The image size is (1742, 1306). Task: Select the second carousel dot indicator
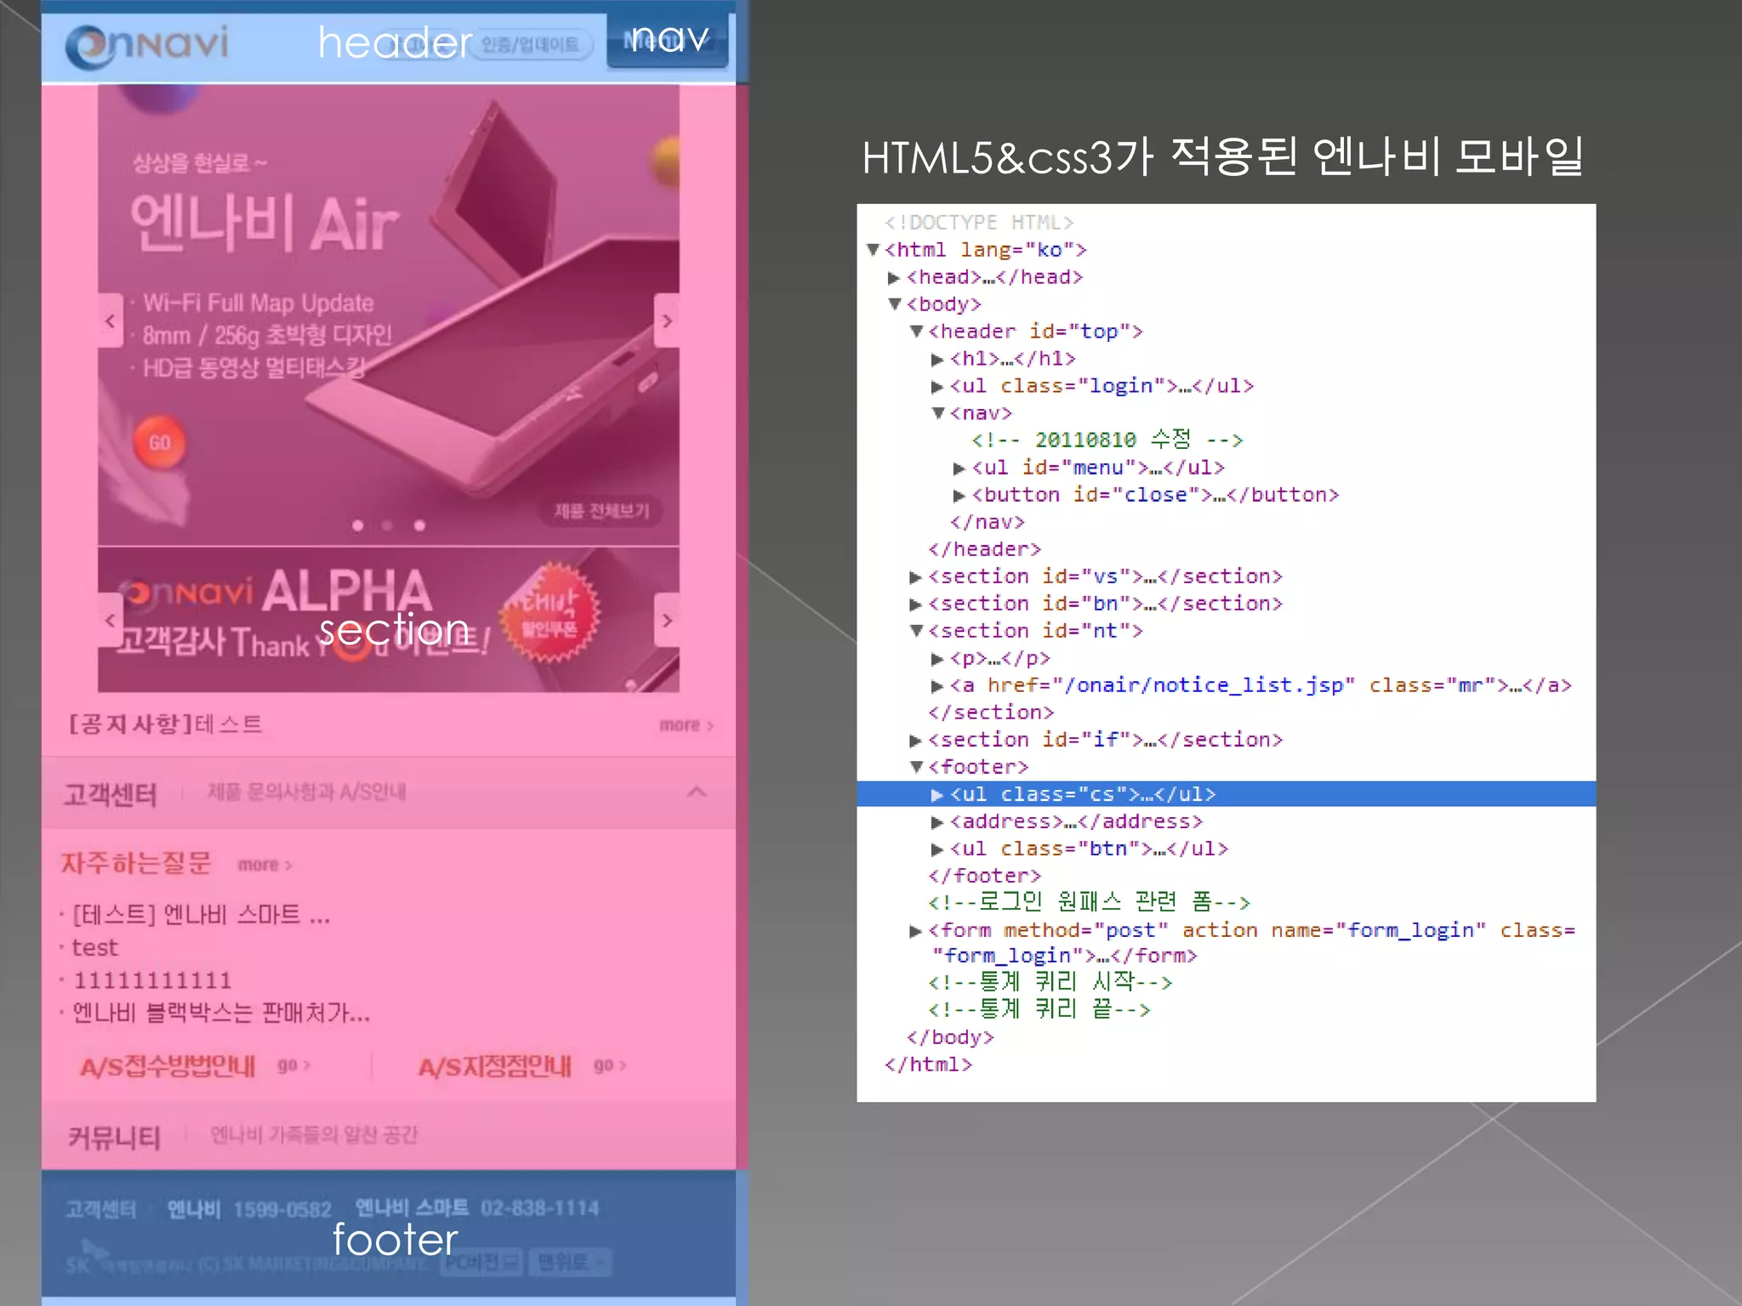tap(388, 525)
